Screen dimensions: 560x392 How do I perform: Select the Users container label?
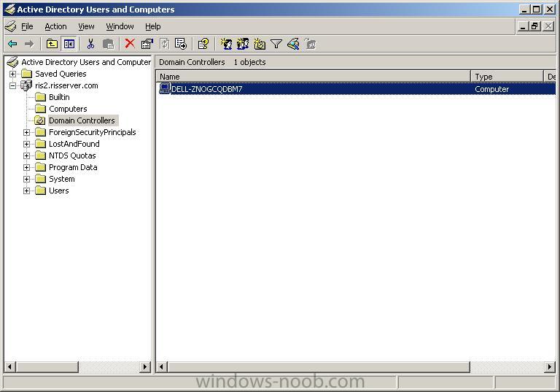[58, 191]
